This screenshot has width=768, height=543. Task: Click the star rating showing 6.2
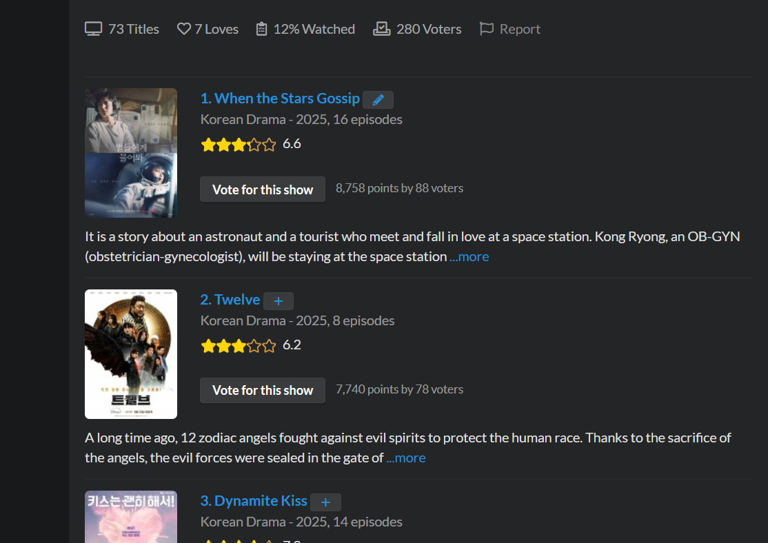239,346
